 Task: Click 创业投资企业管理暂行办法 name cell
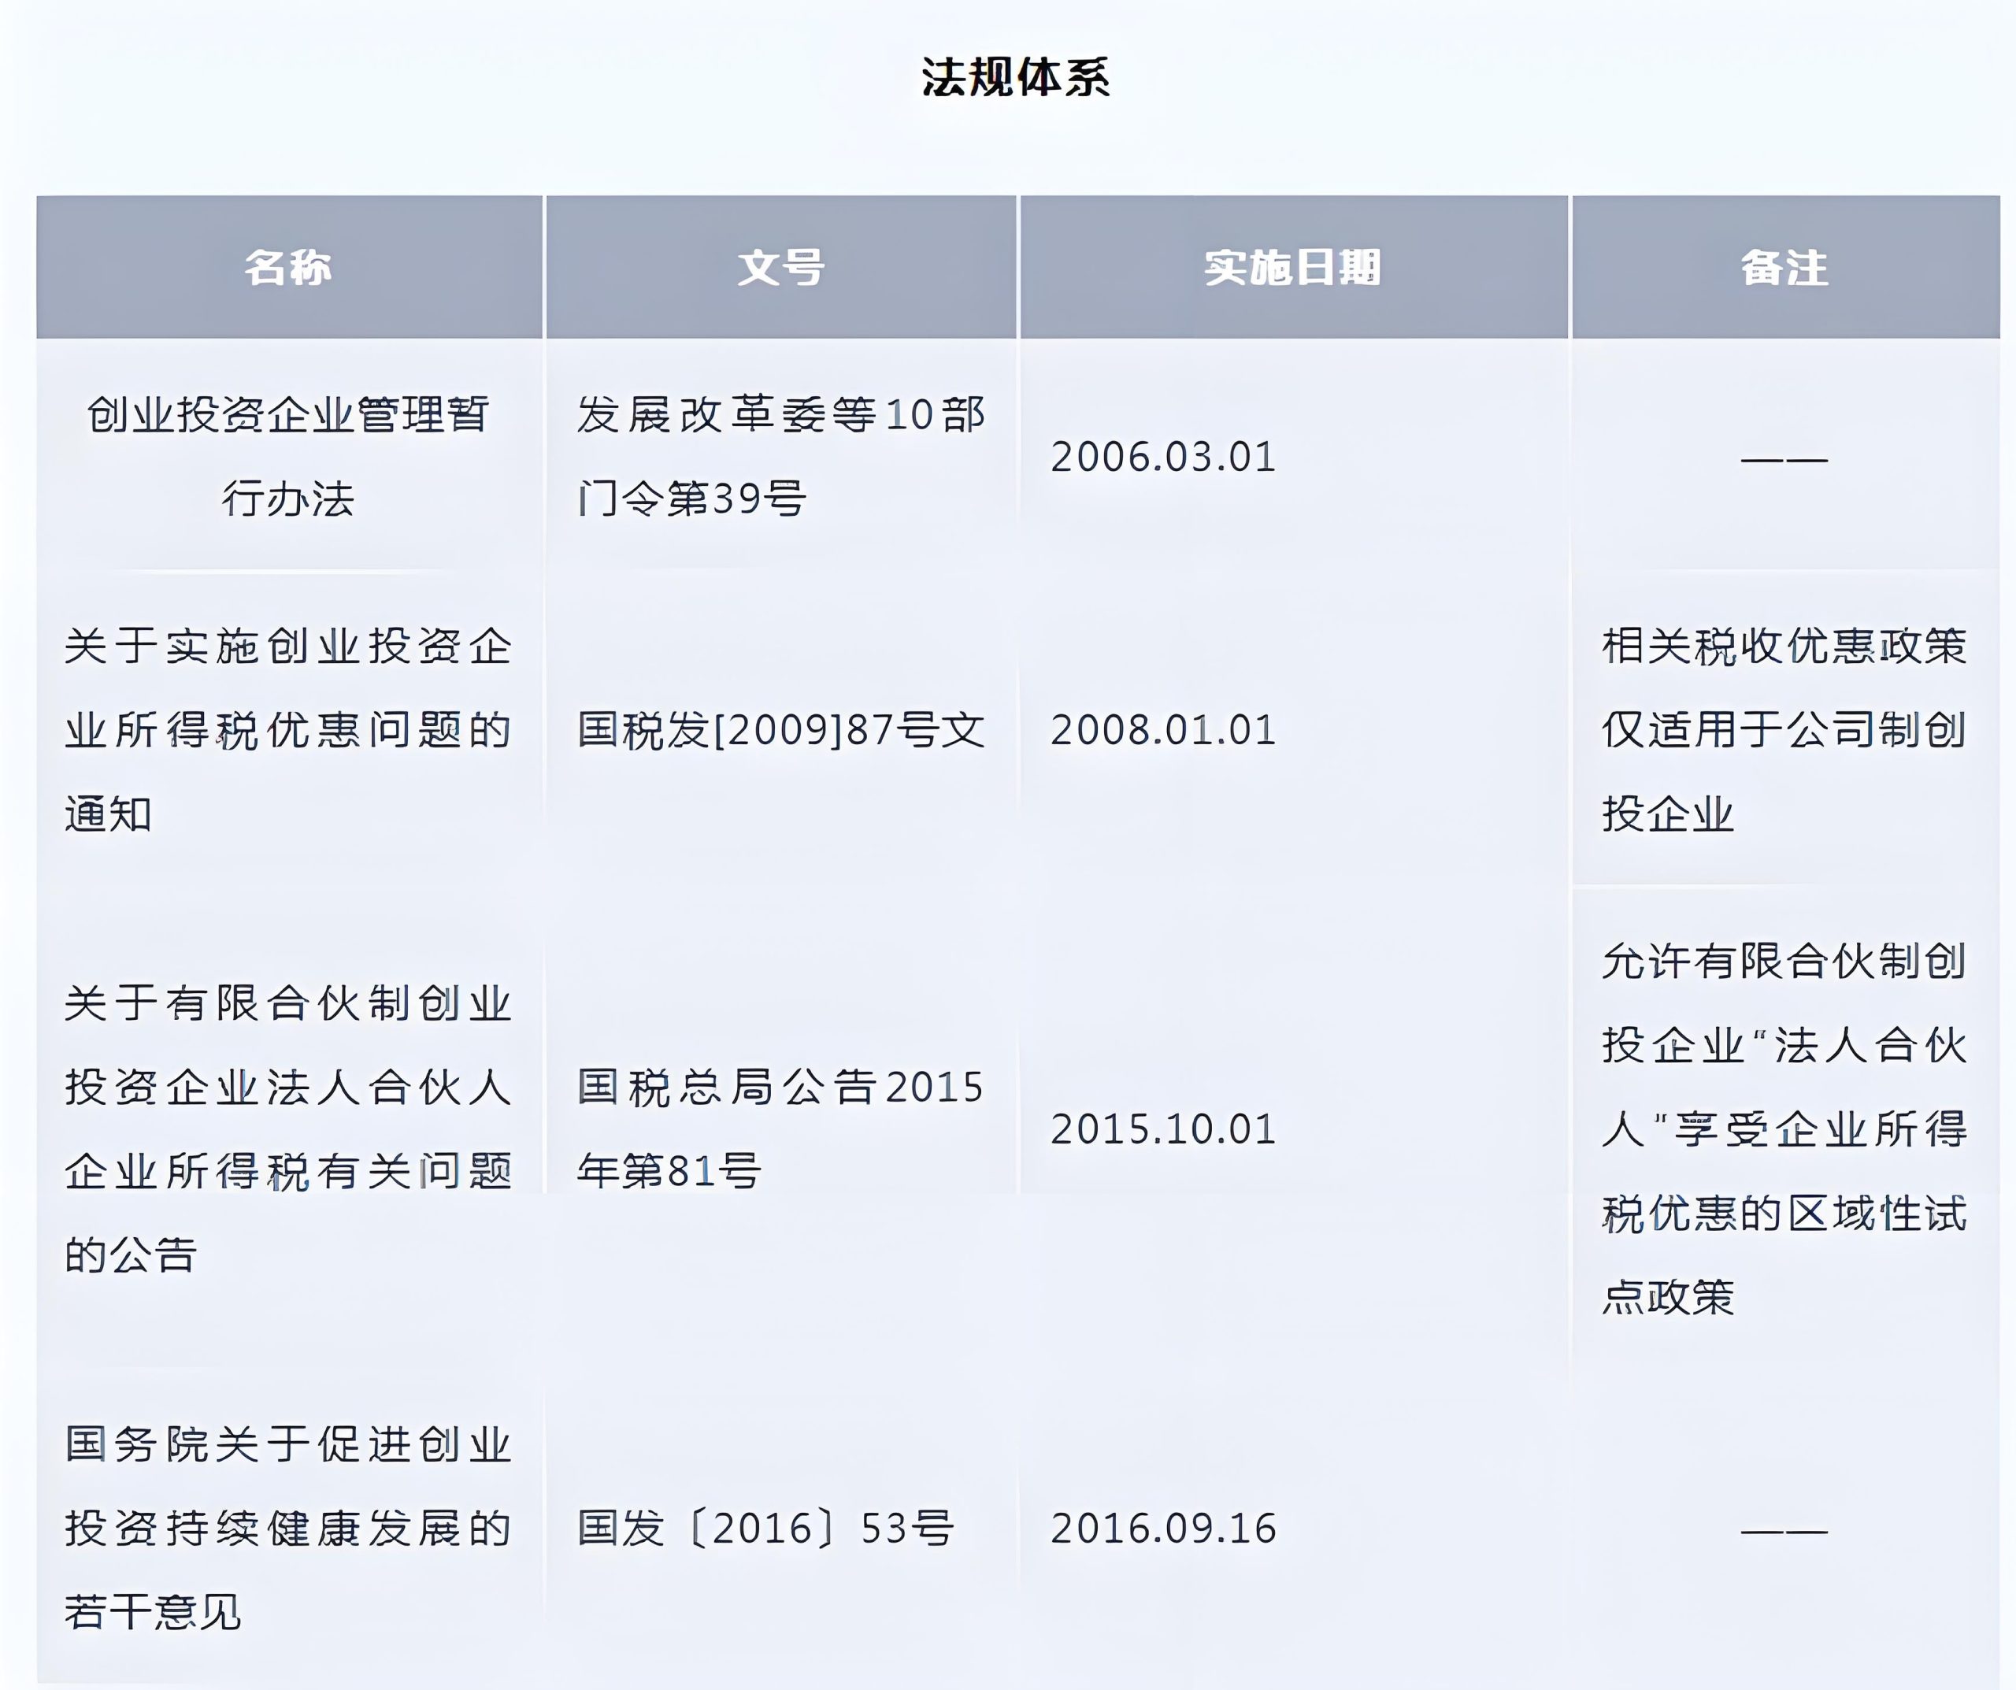click(288, 457)
